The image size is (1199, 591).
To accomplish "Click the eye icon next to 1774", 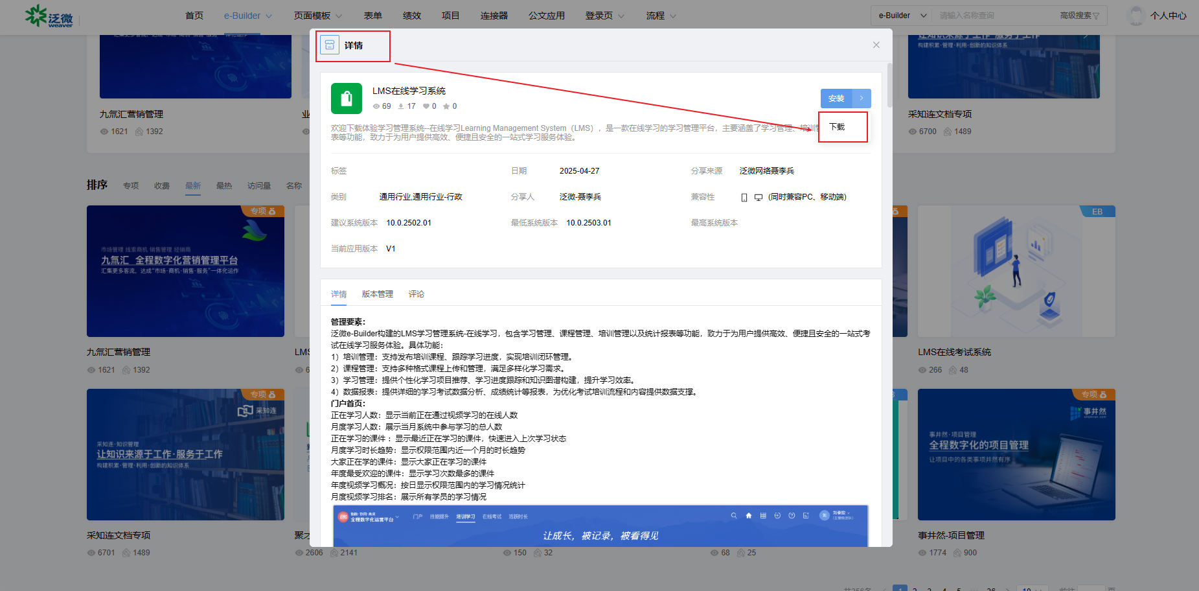I will (922, 553).
